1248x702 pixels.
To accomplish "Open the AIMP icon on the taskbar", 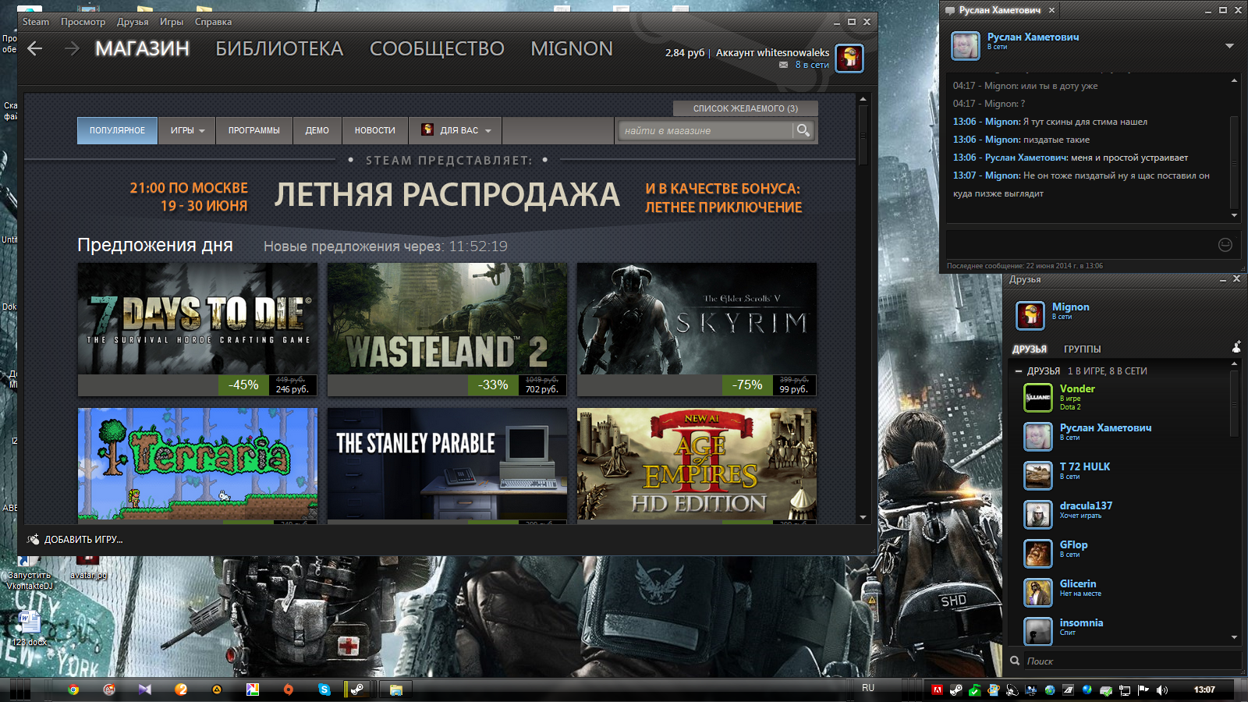I will click(x=217, y=690).
